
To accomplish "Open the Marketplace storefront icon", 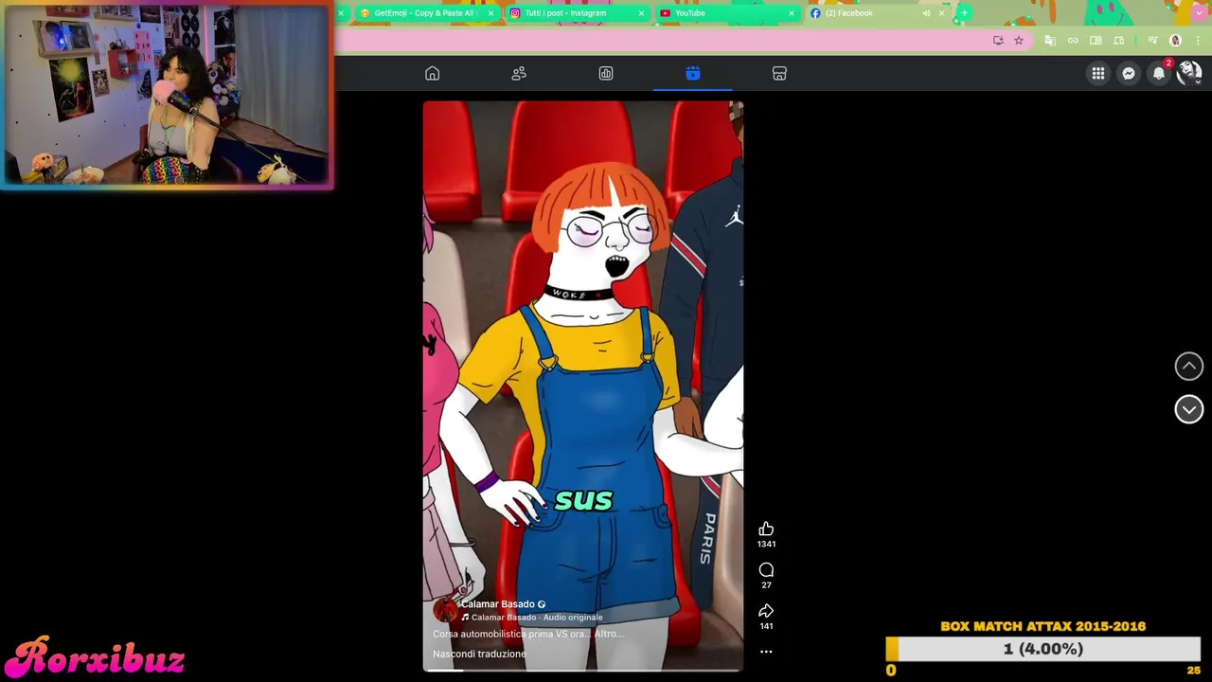I will coord(779,74).
